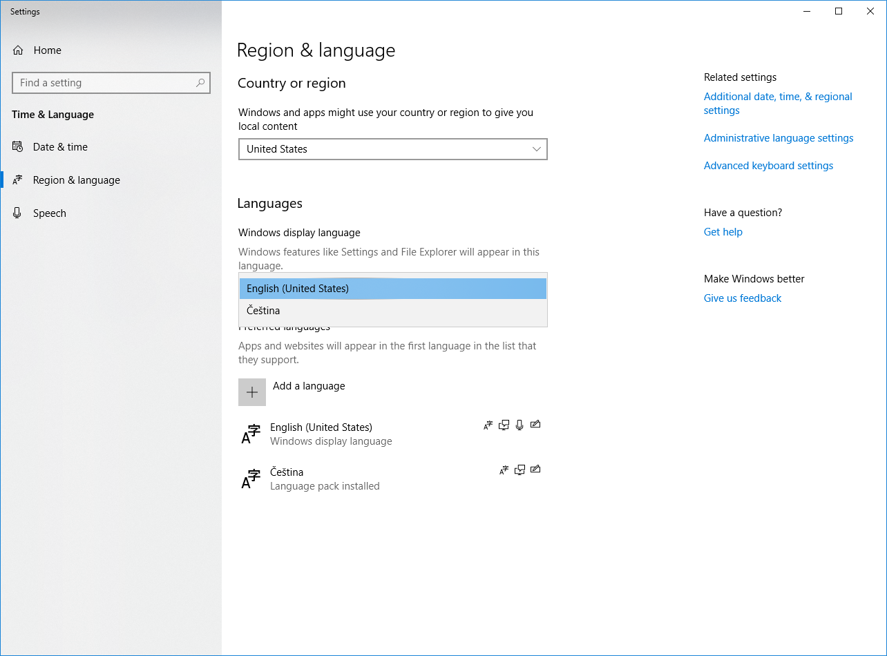The height and width of the screenshot is (656, 887).
Task: Open Additional date, time, & regional settings
Action: click(x=778, y=104)
